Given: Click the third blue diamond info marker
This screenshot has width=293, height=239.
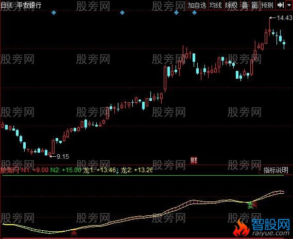Looking at the screenshot, I should pos(176,13).
